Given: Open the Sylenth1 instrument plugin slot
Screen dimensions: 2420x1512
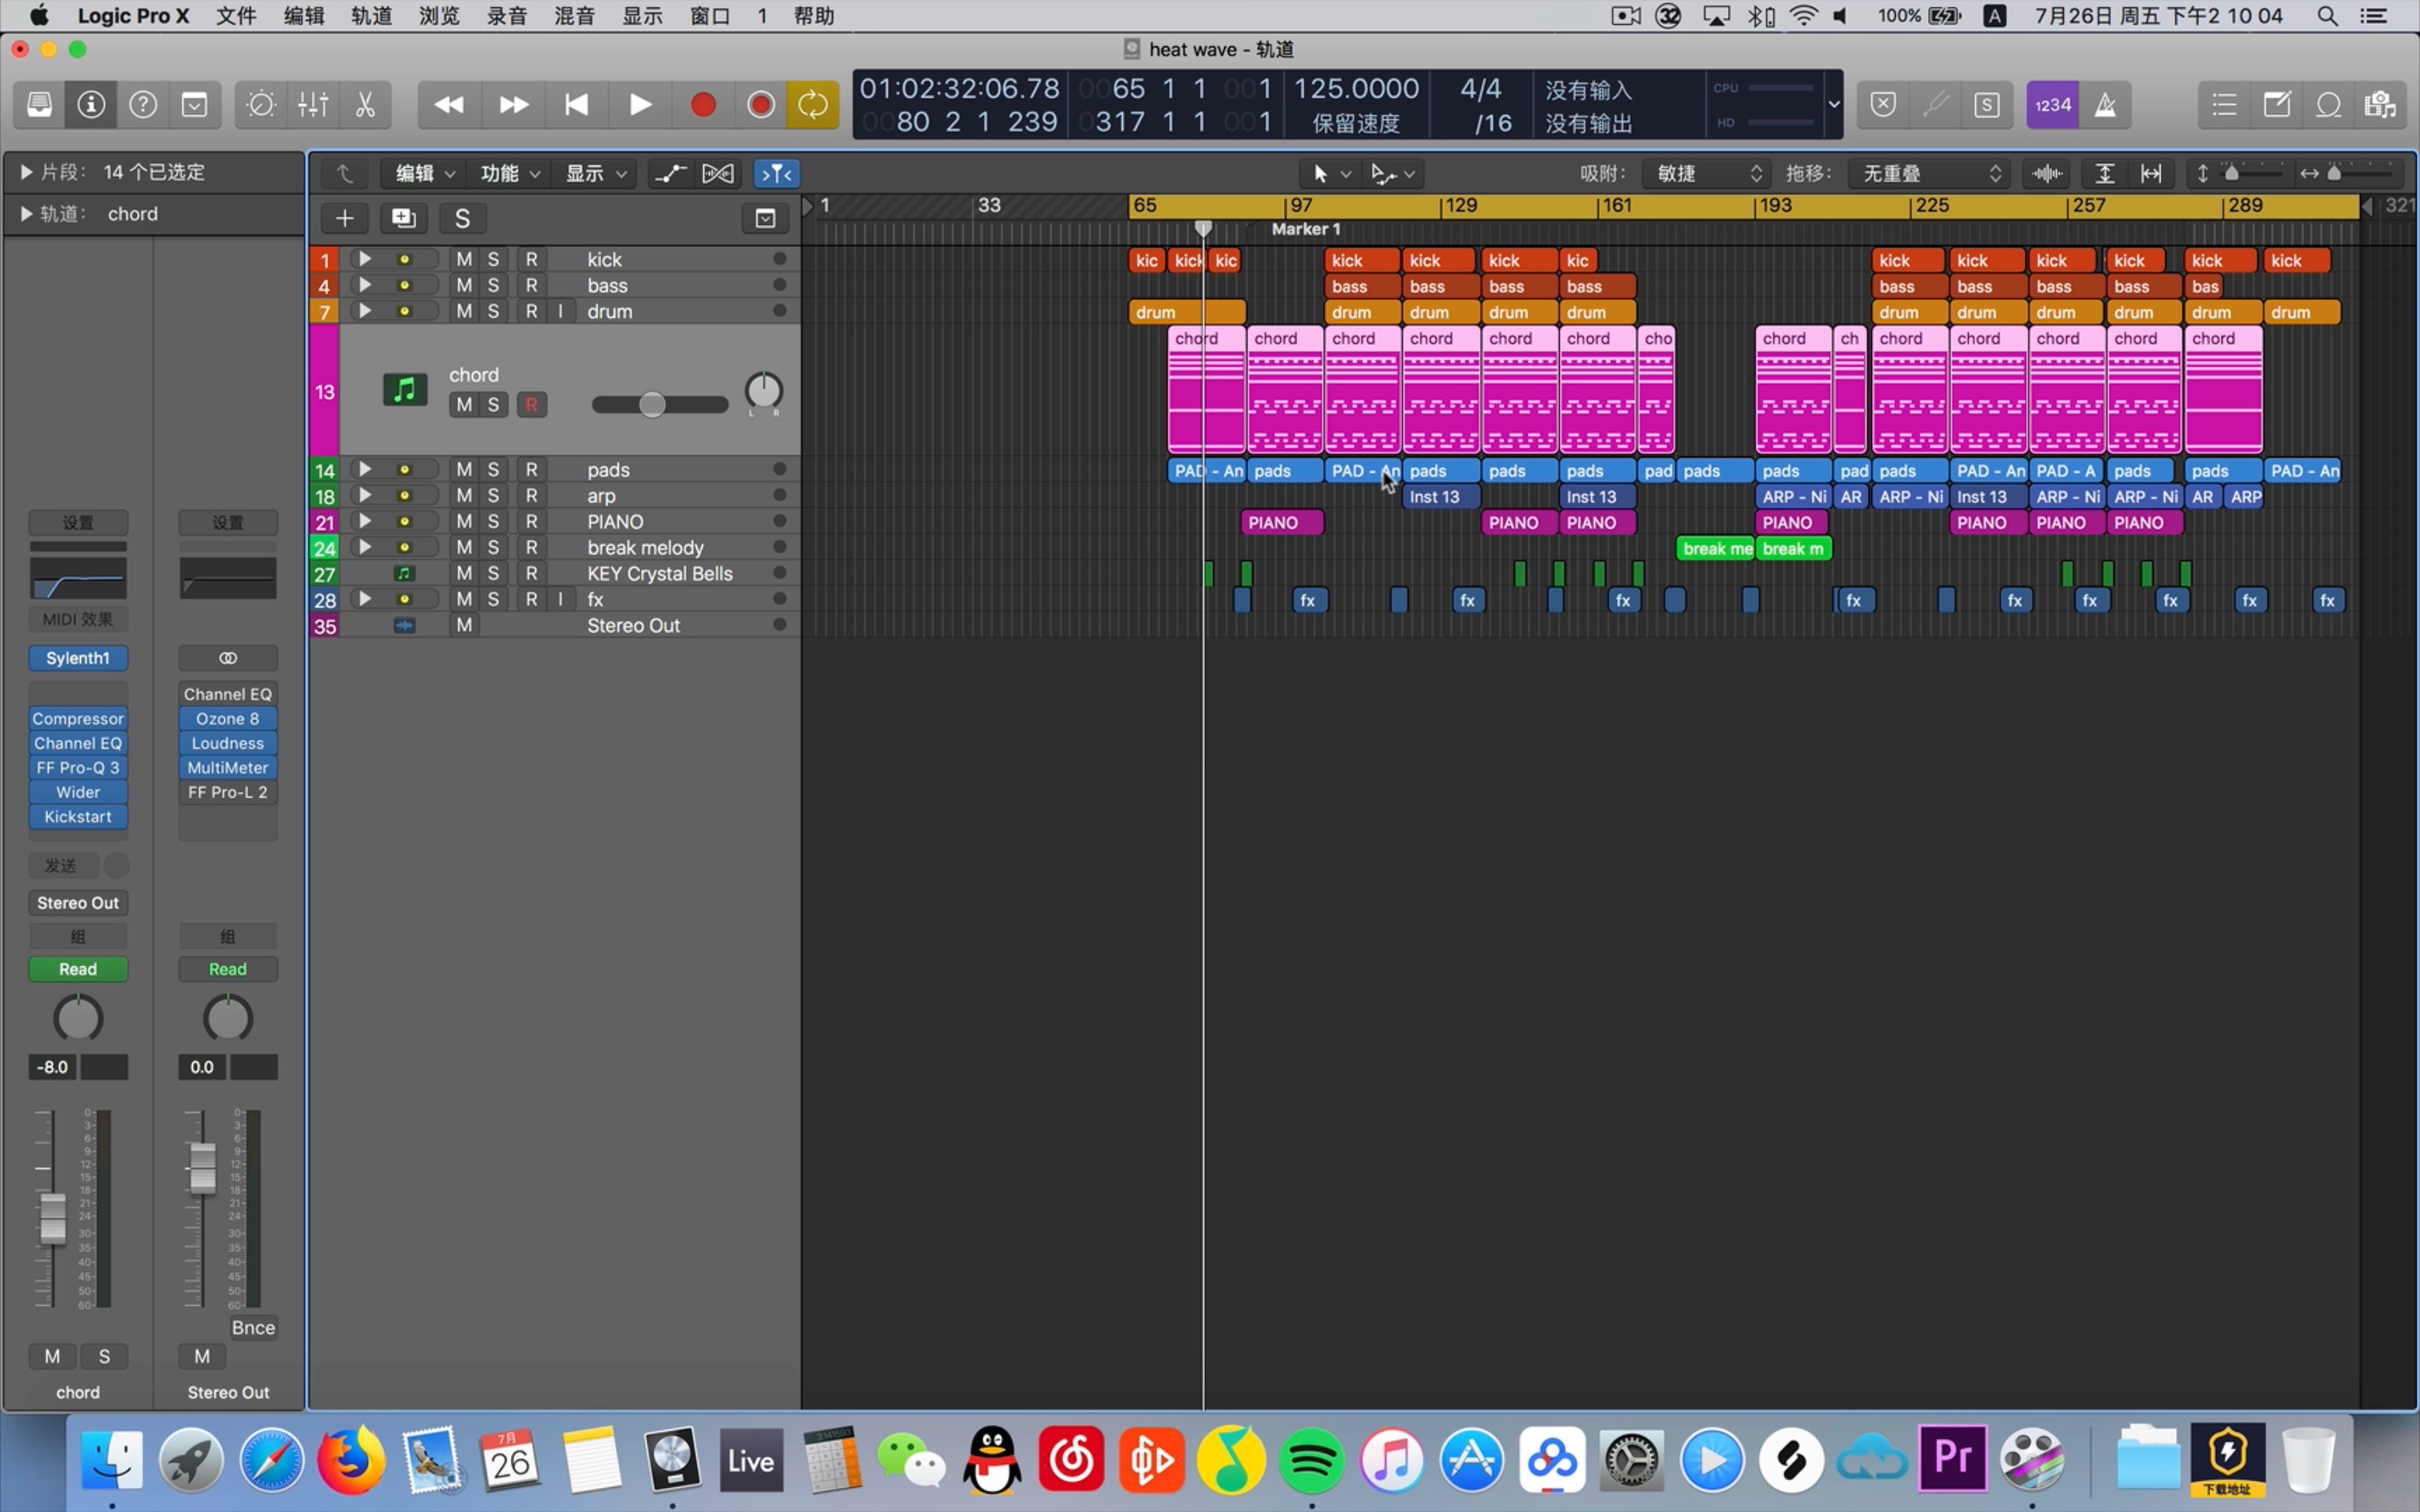Looking at the screenshot, I should click(x=78, y=658).
